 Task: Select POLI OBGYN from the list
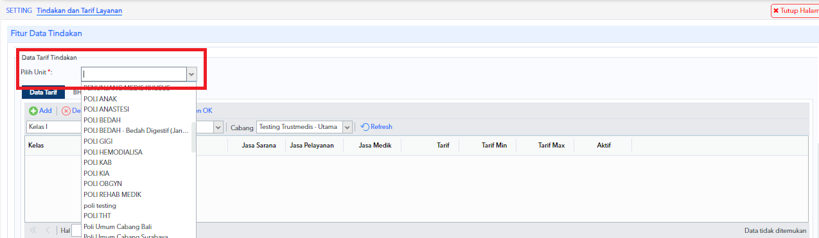(103, 183)
